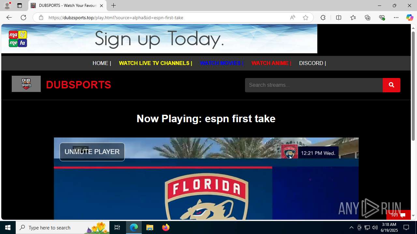Open WATCH ANIME link
The height and width of the screenshot is (234, 417).
tap(271, 63)
